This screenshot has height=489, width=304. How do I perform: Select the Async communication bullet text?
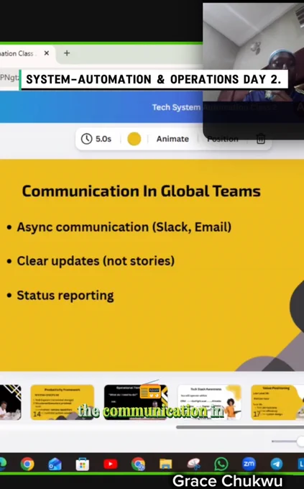124,227
